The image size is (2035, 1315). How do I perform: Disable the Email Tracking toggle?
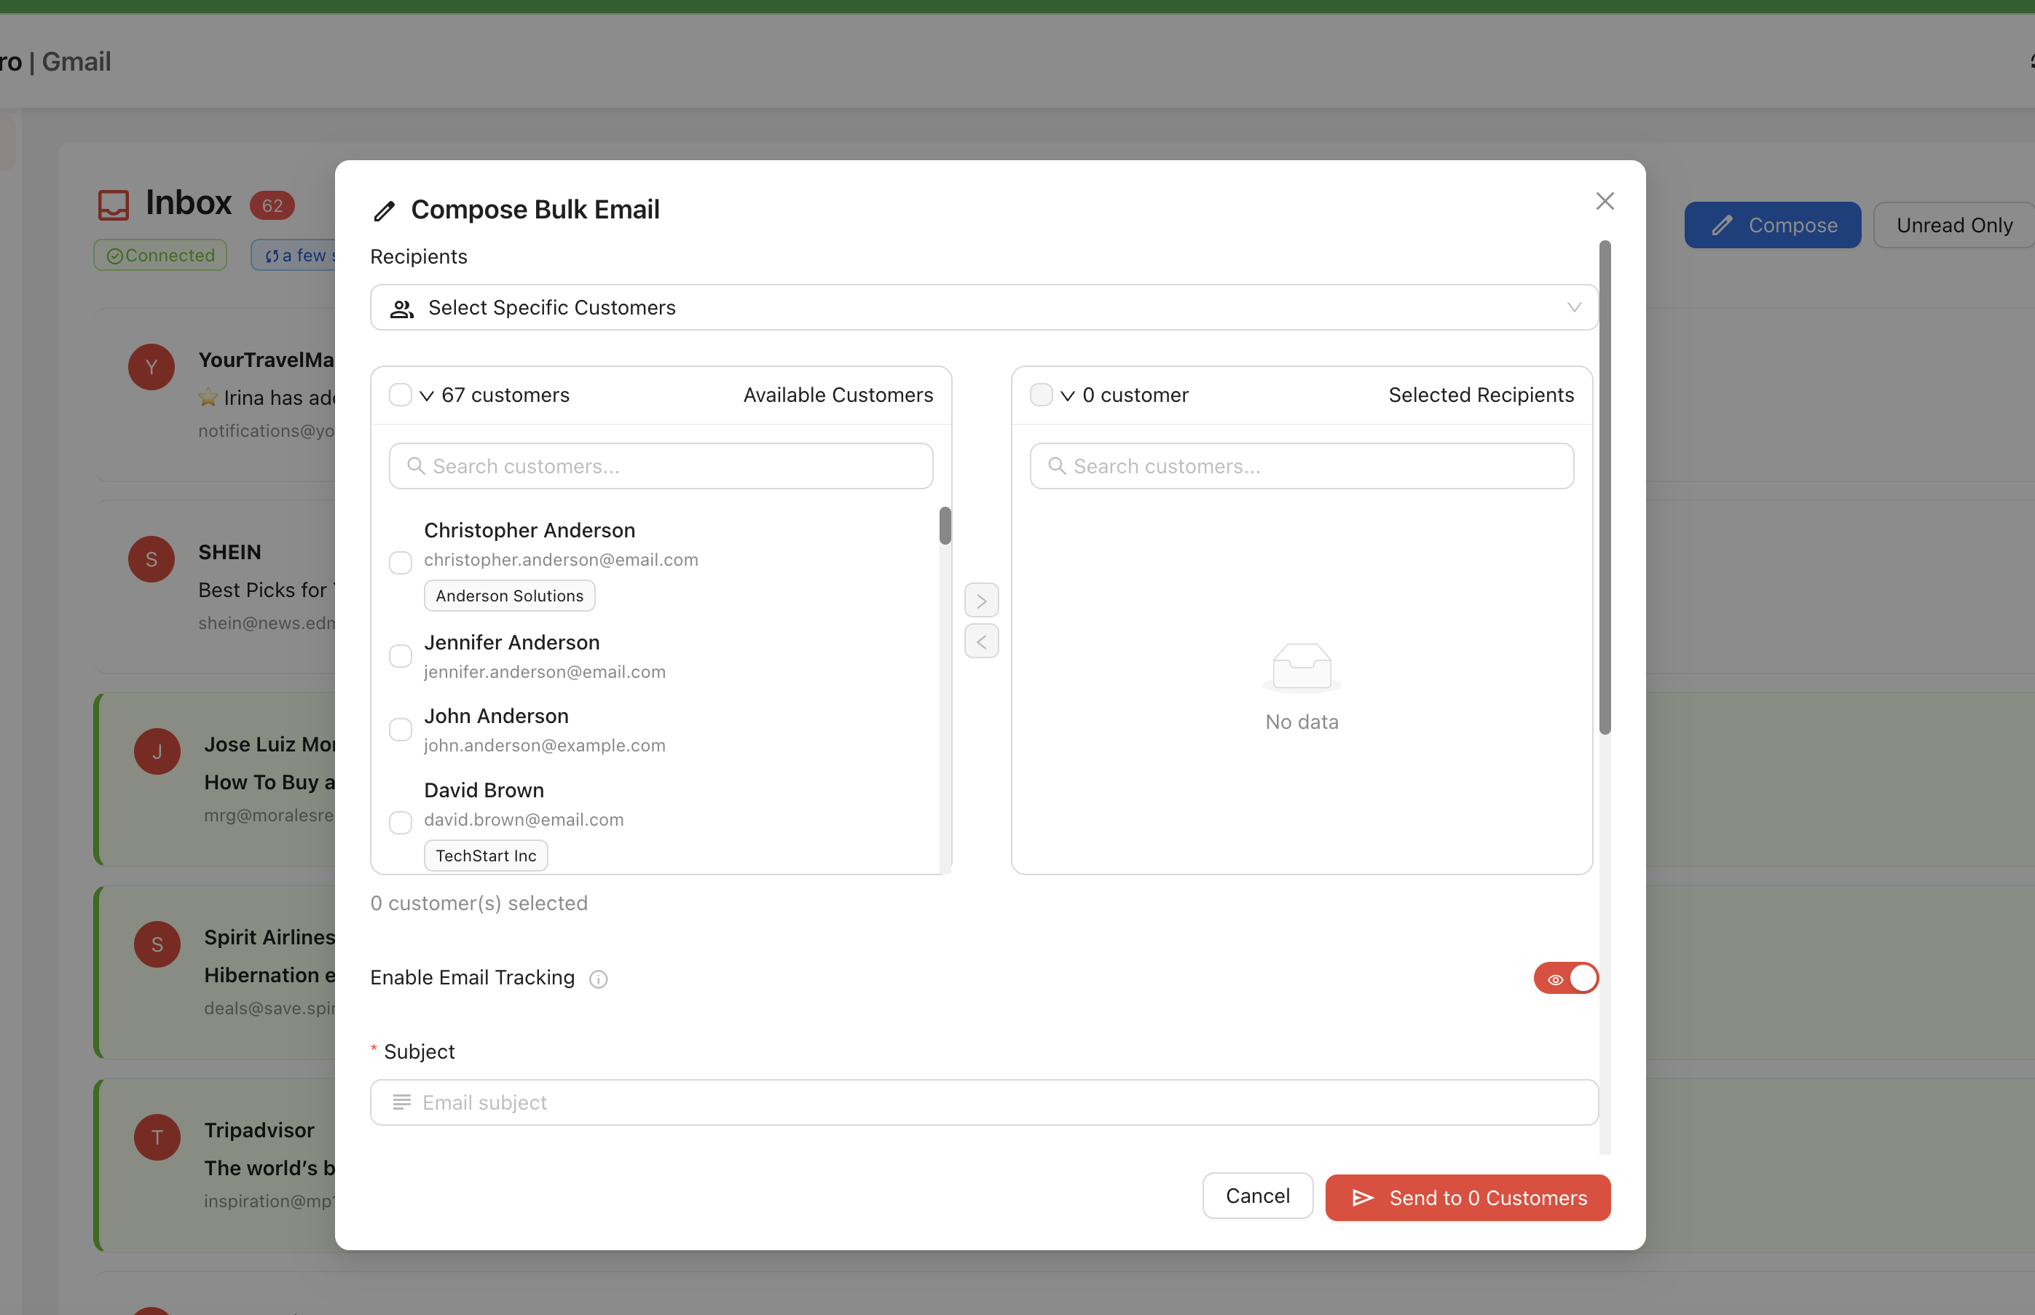[x=1564, y=979]
